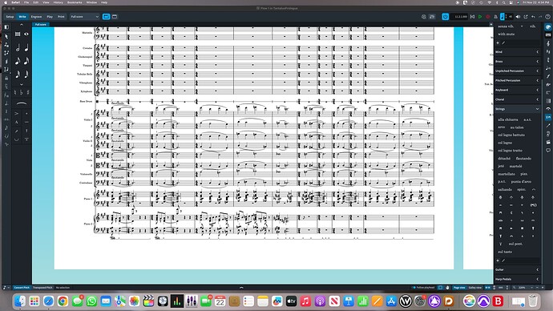Toggle the blue power activate playback button
Viewport: 553px width, 311px height.
445,17
